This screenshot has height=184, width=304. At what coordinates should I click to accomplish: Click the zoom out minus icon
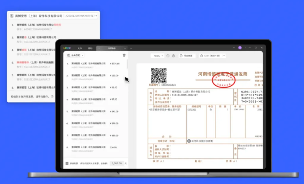coord(168,56)
